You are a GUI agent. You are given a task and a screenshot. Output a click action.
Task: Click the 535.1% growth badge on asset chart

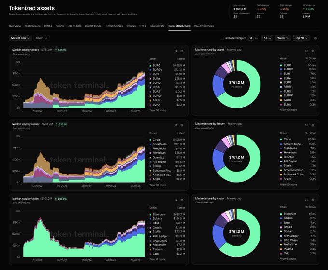[x=60, y=50]
